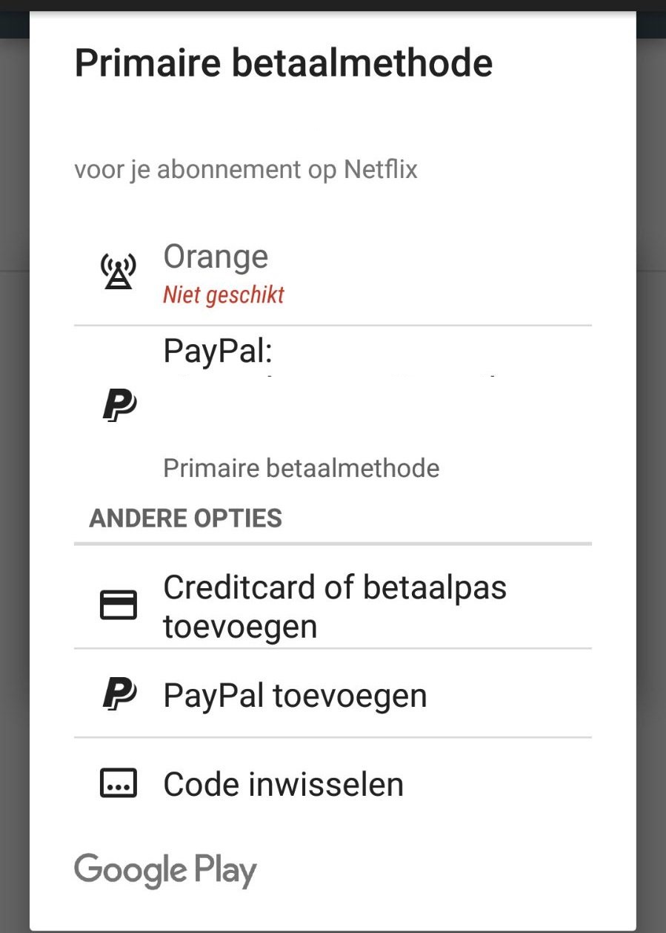Viewport: 666px width, 933px height.
Task: Click the 'ANDERE OPTIES' section header
Action: (x=185, y=518)
